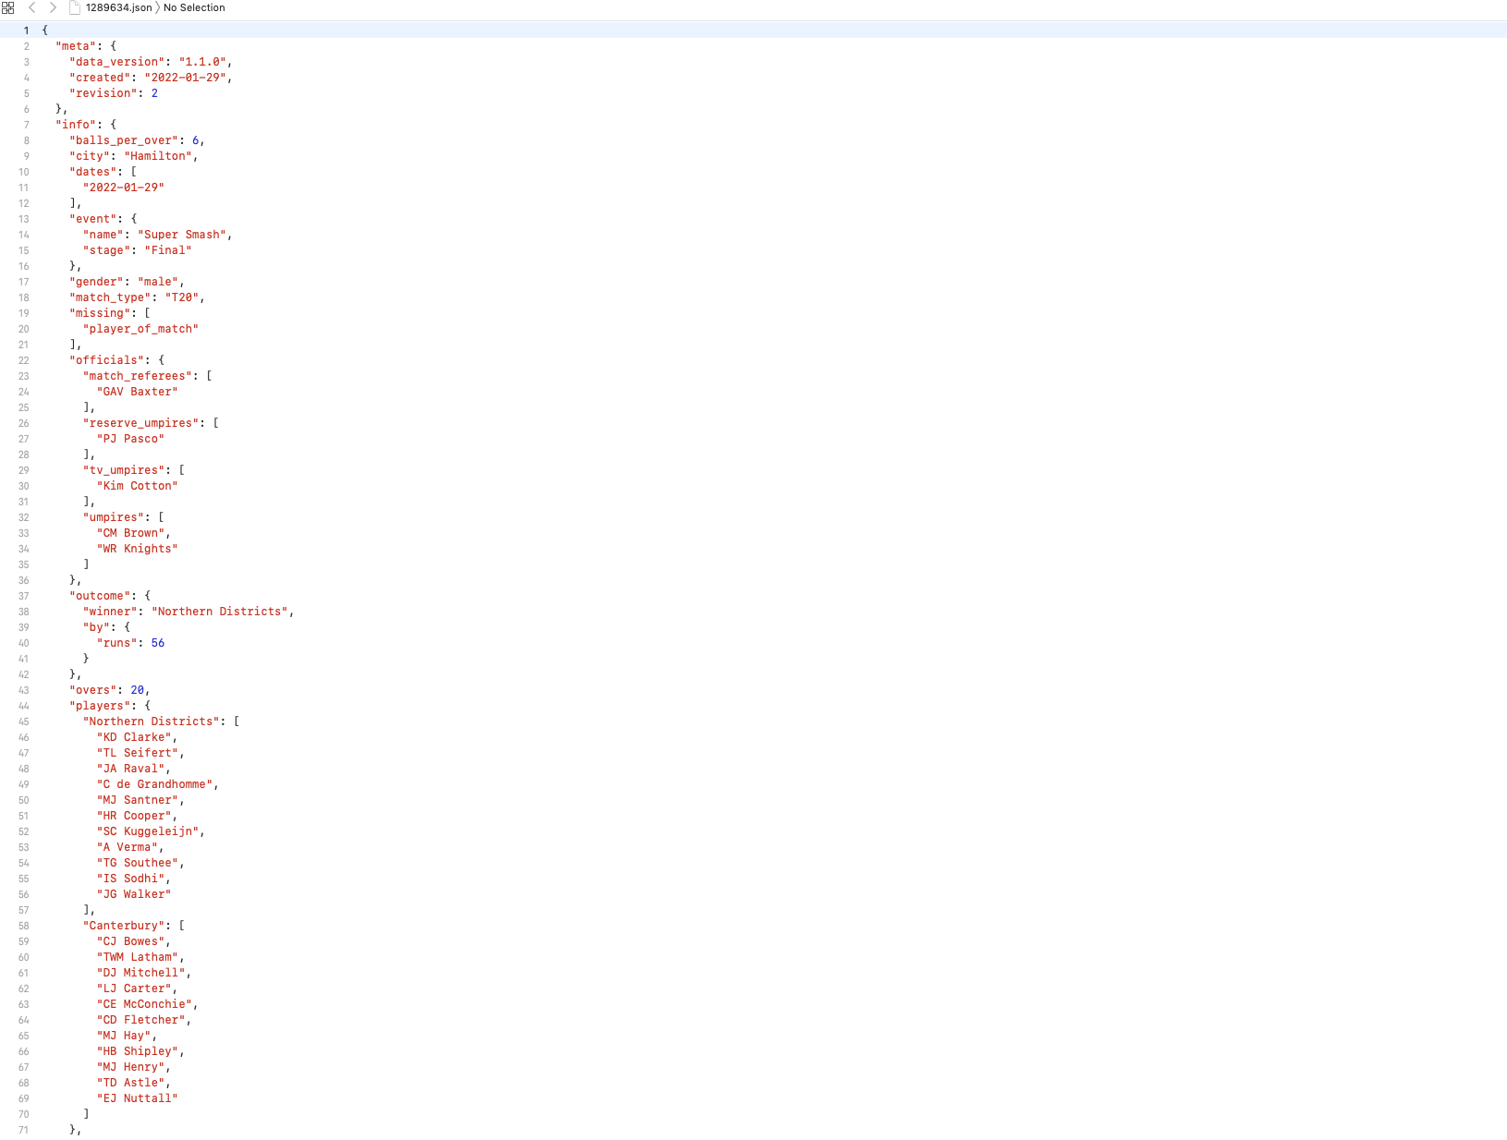The width and height of the screenshot is (1507, 1140).
Task: Click the go forward arrow
Action: 53,7
